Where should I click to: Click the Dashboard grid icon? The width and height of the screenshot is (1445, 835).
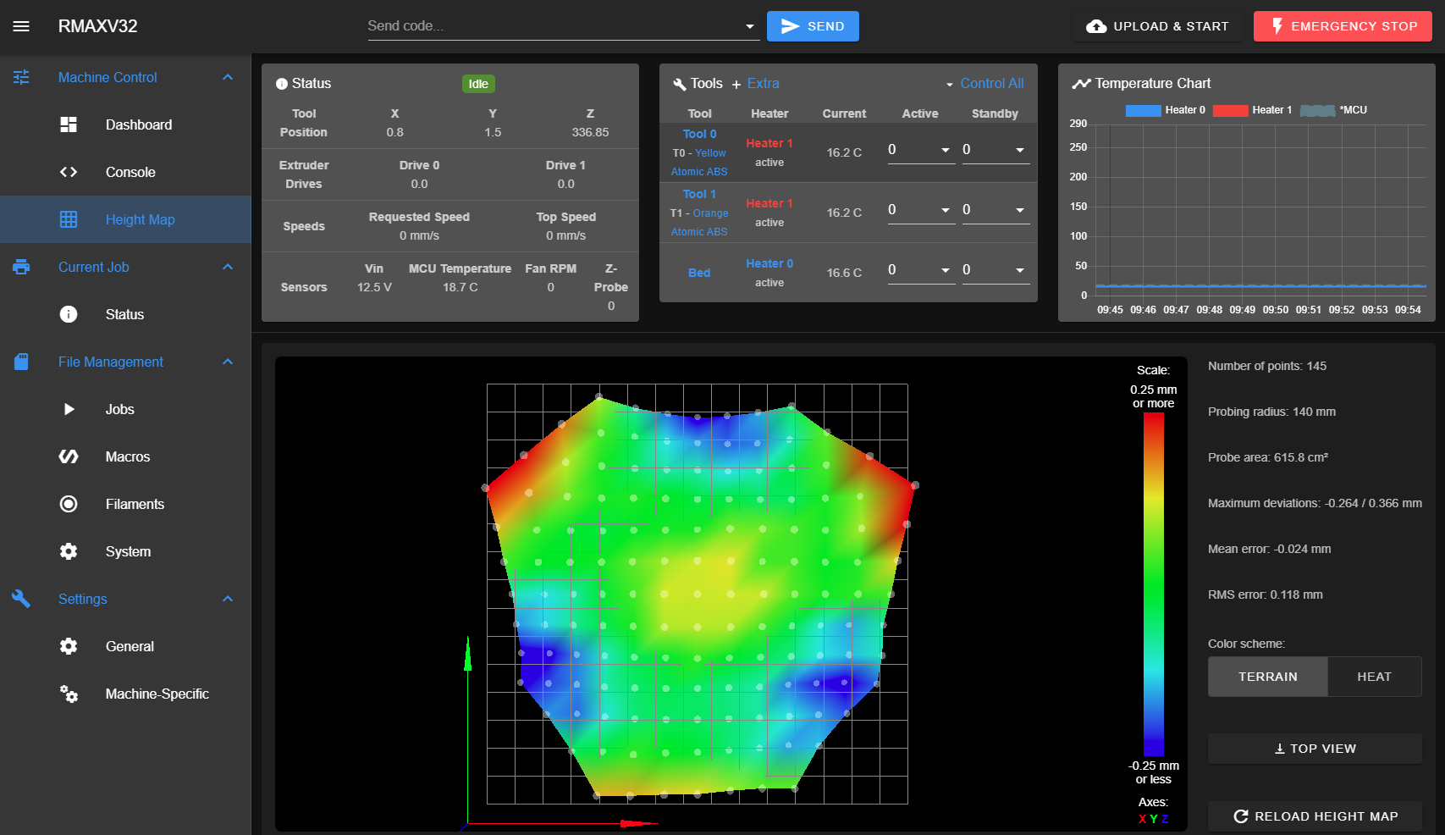click(x=69, y=124)
